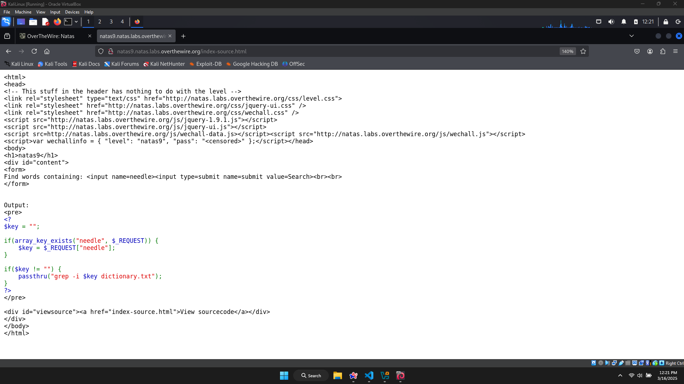Viewport: 684px width, 384px height.
Task: Switch to workspace 1
Action: (88, 22)
